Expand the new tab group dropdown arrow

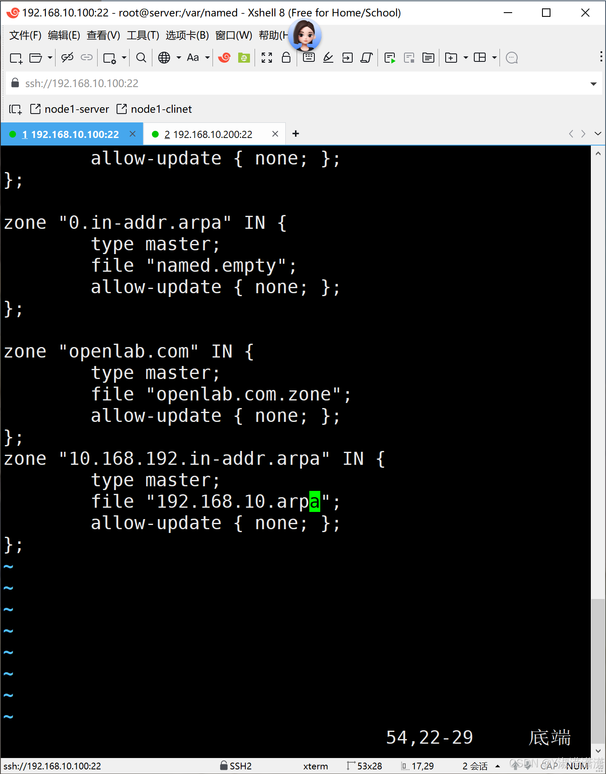pos(466,58)
